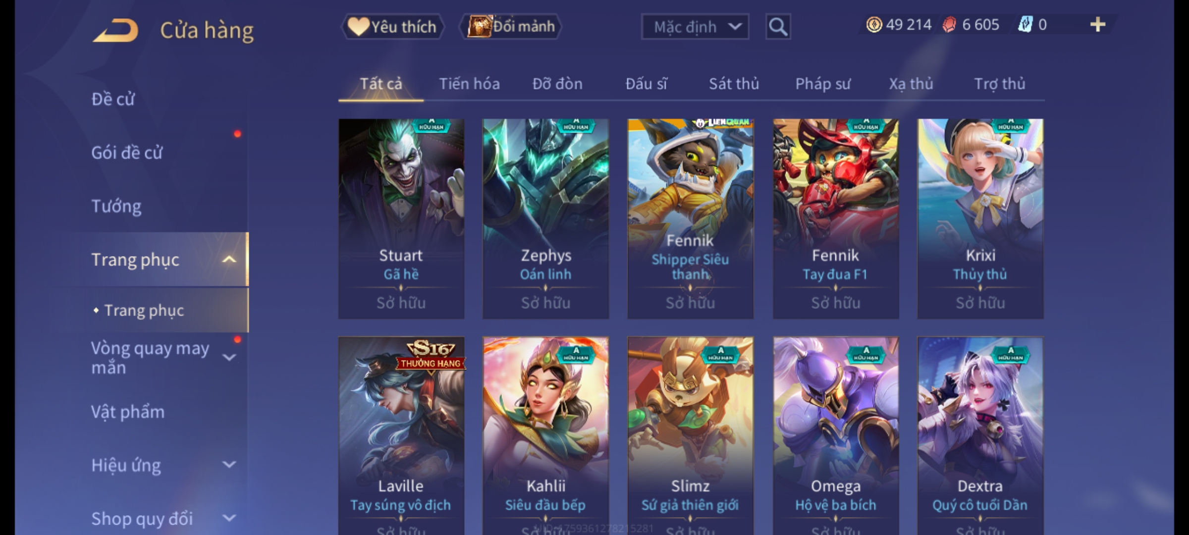Open Gói đề cử in sidebar
This screenshot has height=535, width=1189.
127,153
